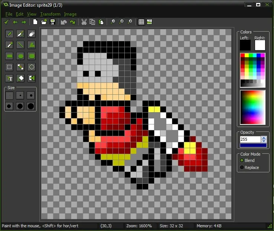274x231 pixels.
Task: Select the Replace color mode
Action: tap(249, 167)
